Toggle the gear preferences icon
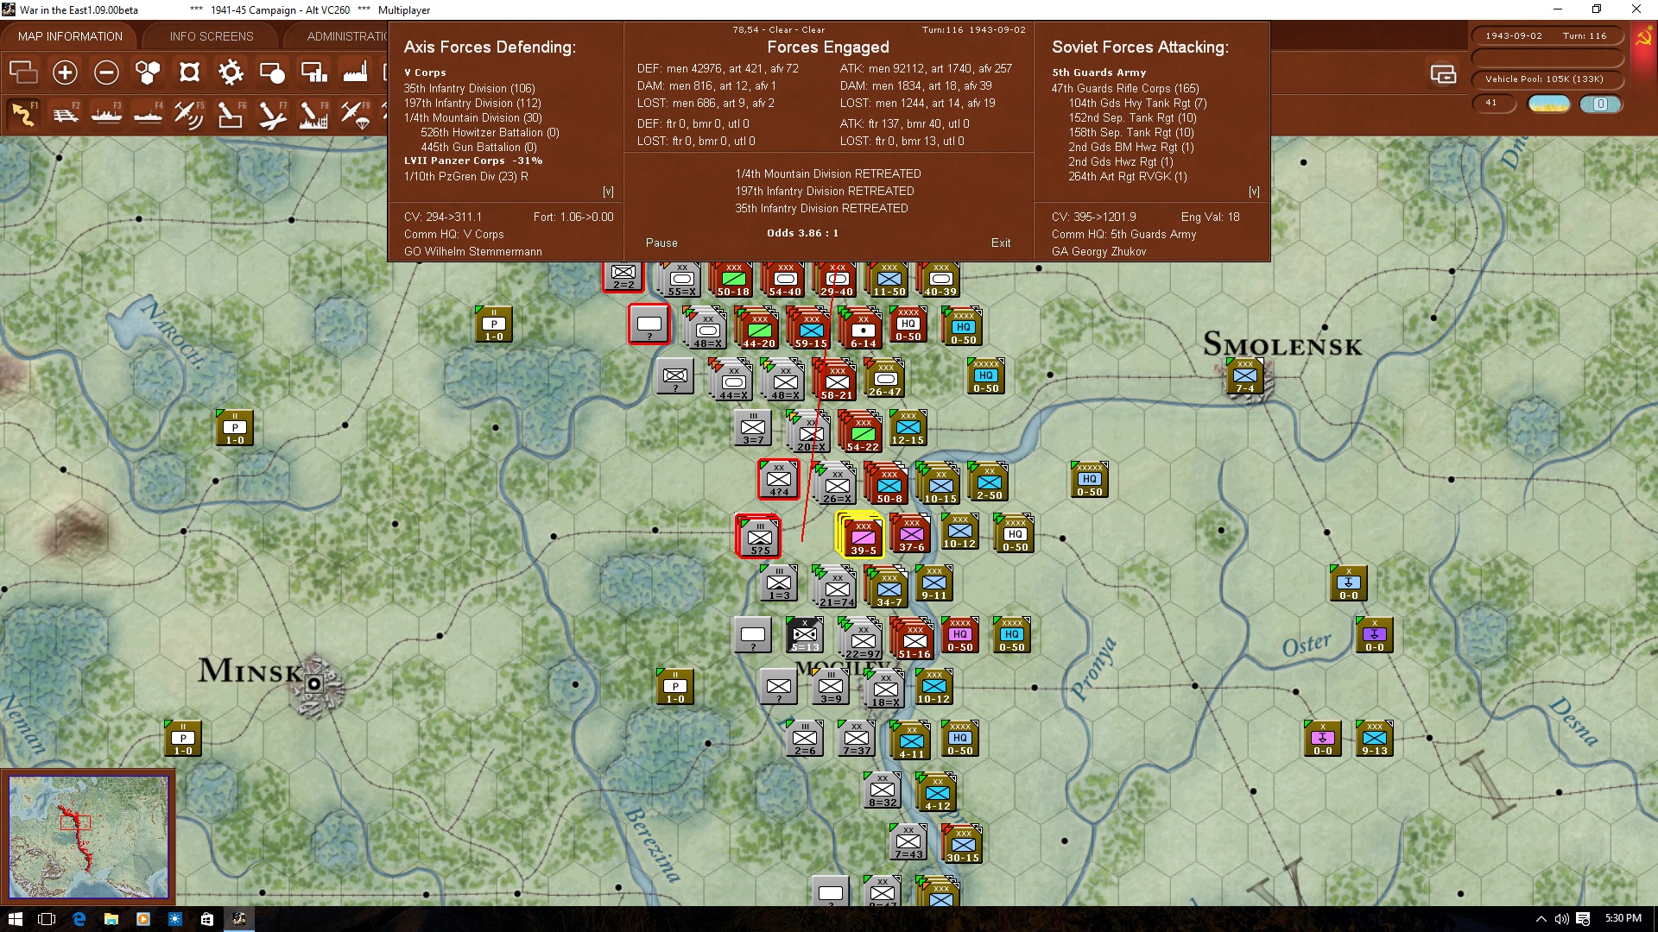 point(231,72)
